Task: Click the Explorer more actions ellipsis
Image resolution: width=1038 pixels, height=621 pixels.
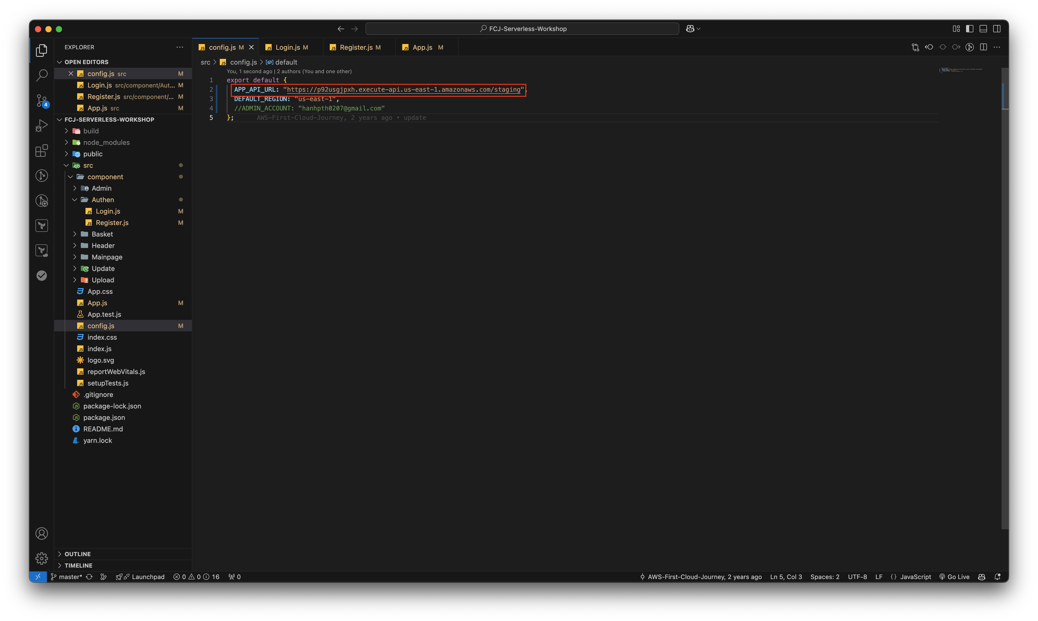Action: point(180,47)
